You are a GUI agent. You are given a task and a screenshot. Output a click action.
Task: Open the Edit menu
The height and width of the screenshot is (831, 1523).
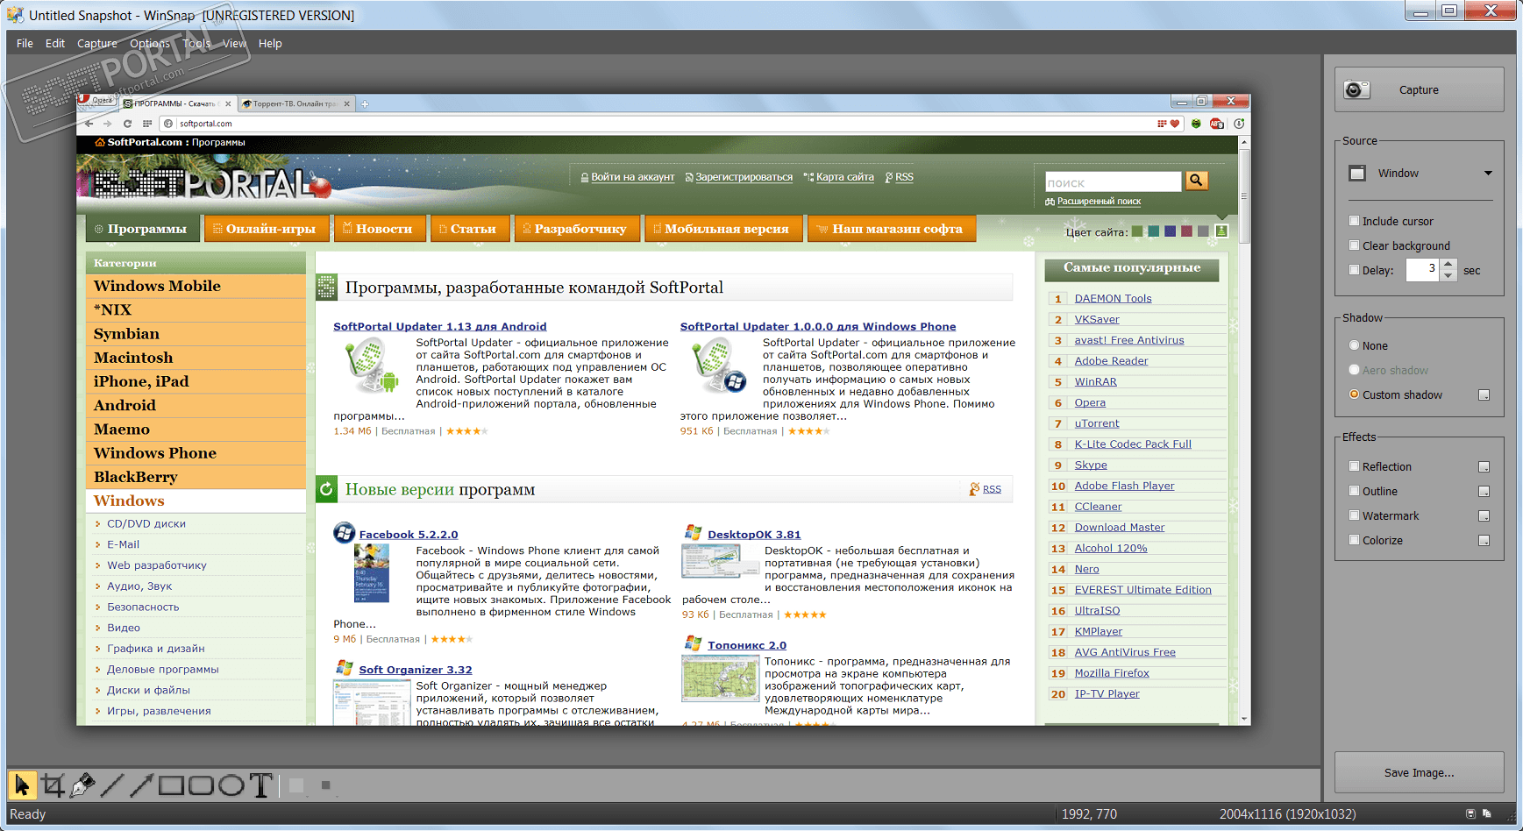click(x=55, y=43)
